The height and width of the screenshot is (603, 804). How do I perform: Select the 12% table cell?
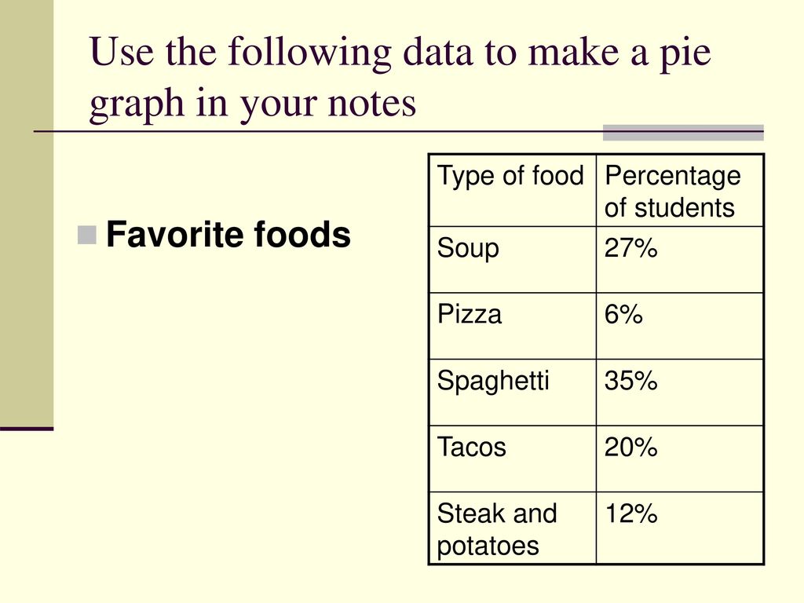tap(680, 528)
